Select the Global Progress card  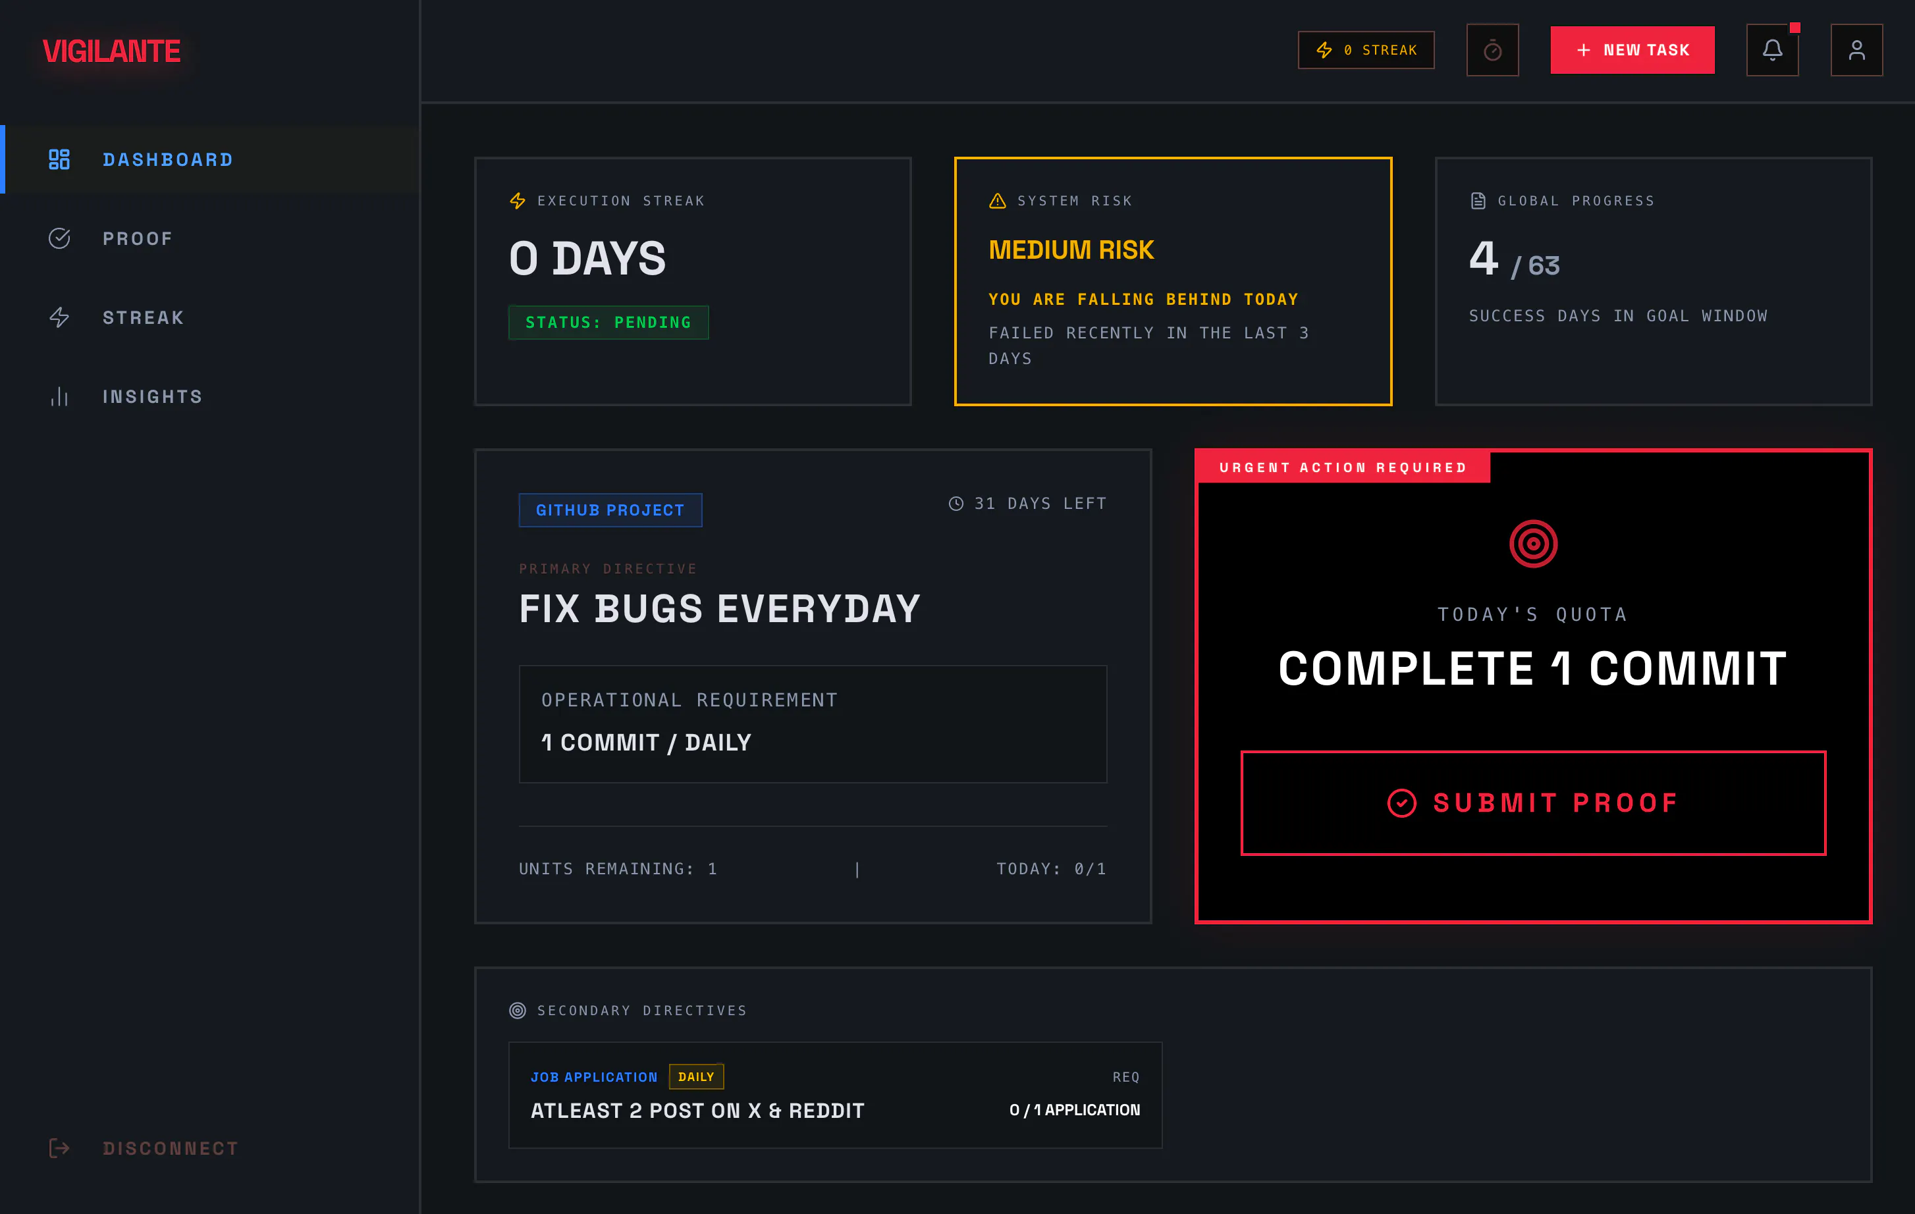[x=1654, y=281]
